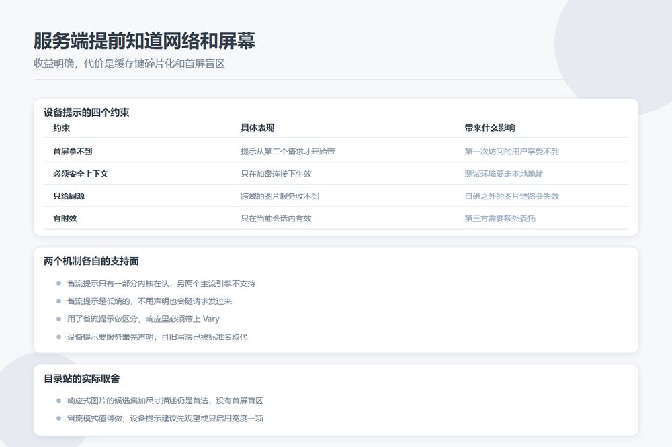Image resolution: width=672 pixels, height=447 pixels.
Task: Select the table cell 有时效
Action: click(65, 218)
